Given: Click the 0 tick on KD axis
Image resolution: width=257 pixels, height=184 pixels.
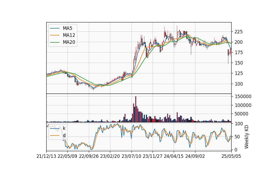Looking at the screenshot, I should click(236, 150).
